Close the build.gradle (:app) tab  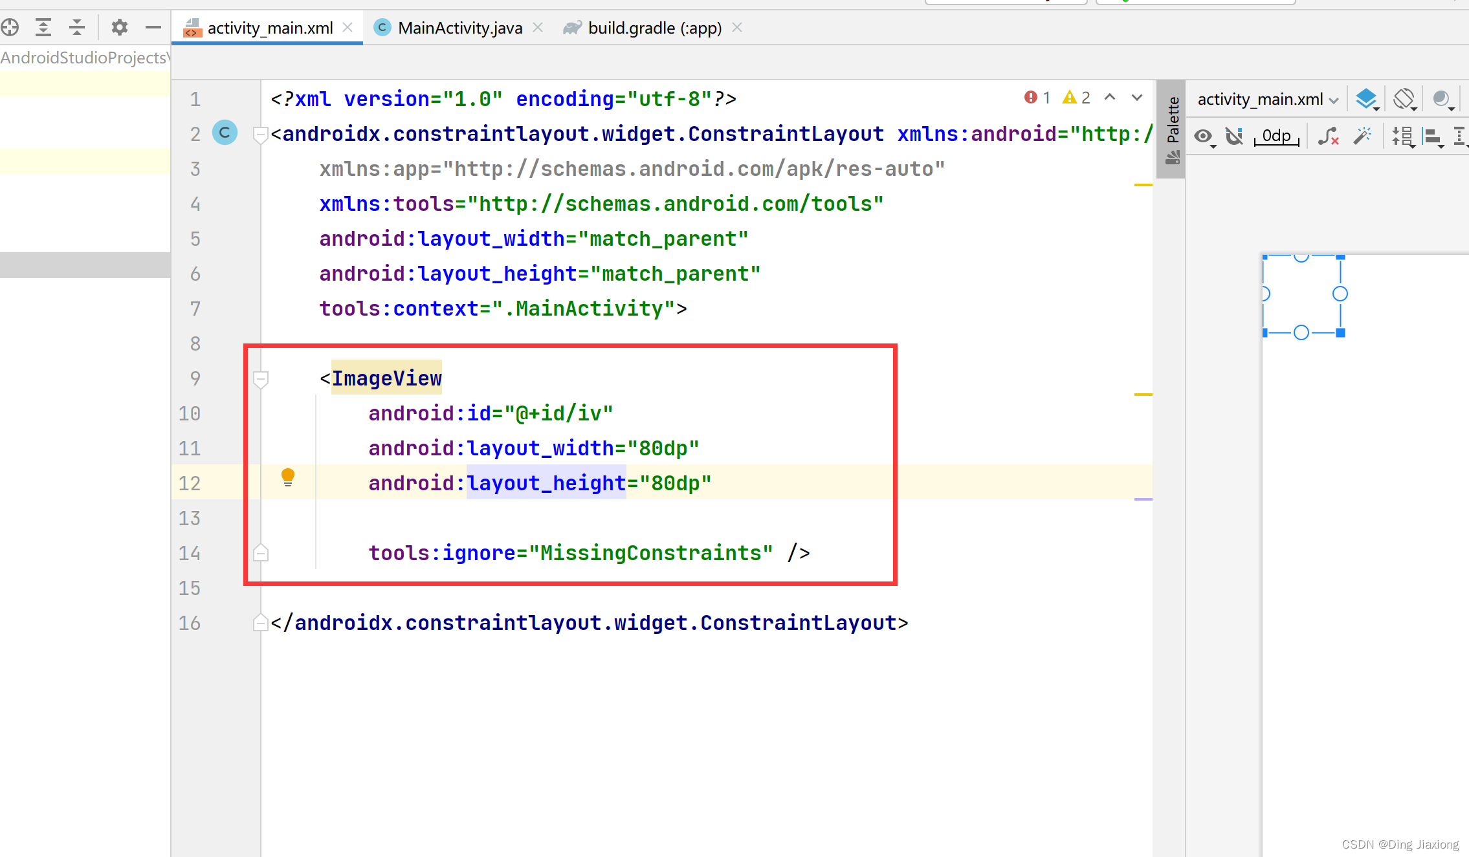(x=737, y=28)
